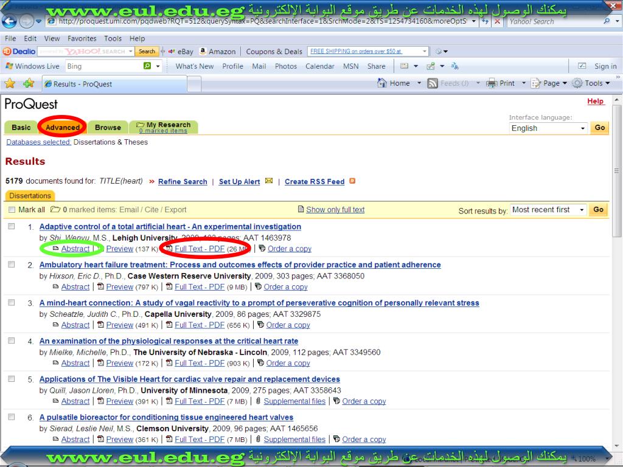Open the recent pages dropdown next to Forward

[x=38, y=21]
